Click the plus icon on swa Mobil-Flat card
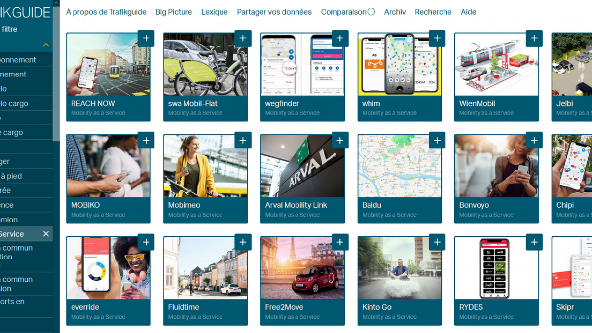Viewport: 592px width, 333px height. click(243, 38)
